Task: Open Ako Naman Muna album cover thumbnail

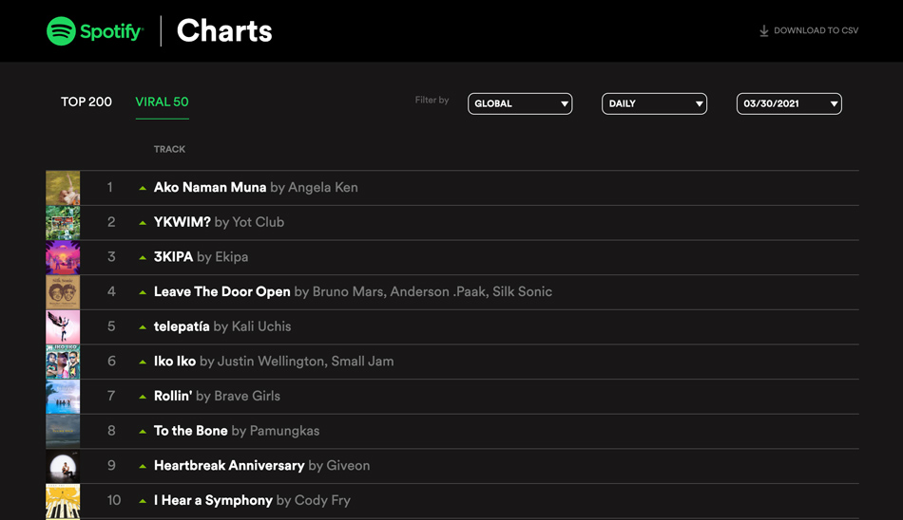Action: 63,188
